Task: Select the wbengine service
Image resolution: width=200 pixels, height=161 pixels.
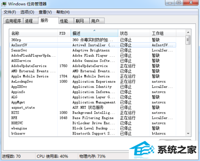Action: [x=19, y=128]
